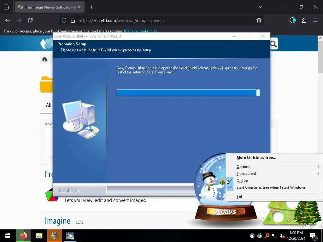
Task: Click the muted speaker volume icon
Action: pyautogui.click(x=282, y=236)
